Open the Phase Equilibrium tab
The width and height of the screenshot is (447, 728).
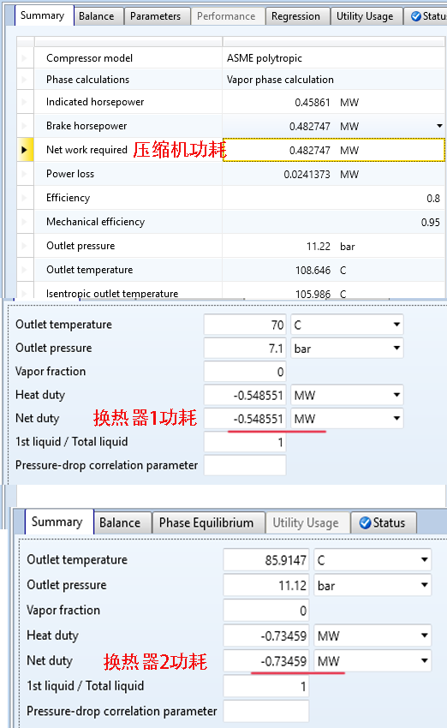pyautogui.click(x=206, y=522)
